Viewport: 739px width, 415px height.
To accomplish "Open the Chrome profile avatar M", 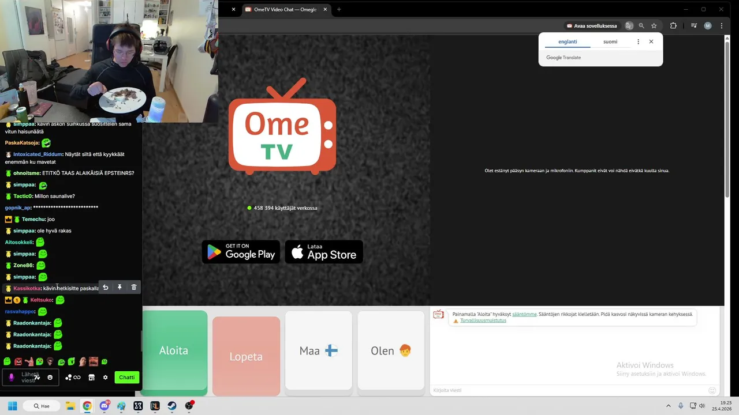I will (708, 26).
